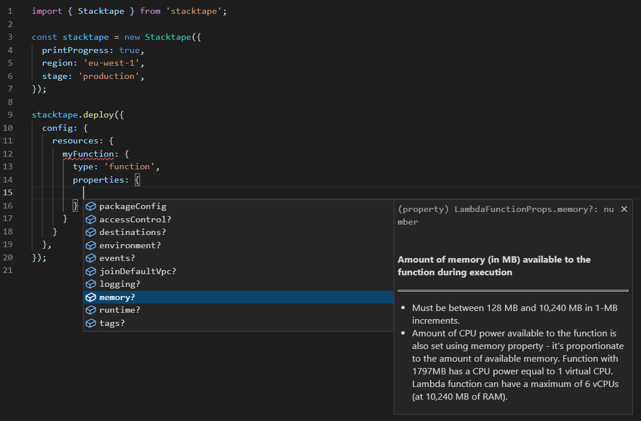This screenshot has width=641, height=421.
Task: Click the cube icon beside logging?
Action: point(91,284)
